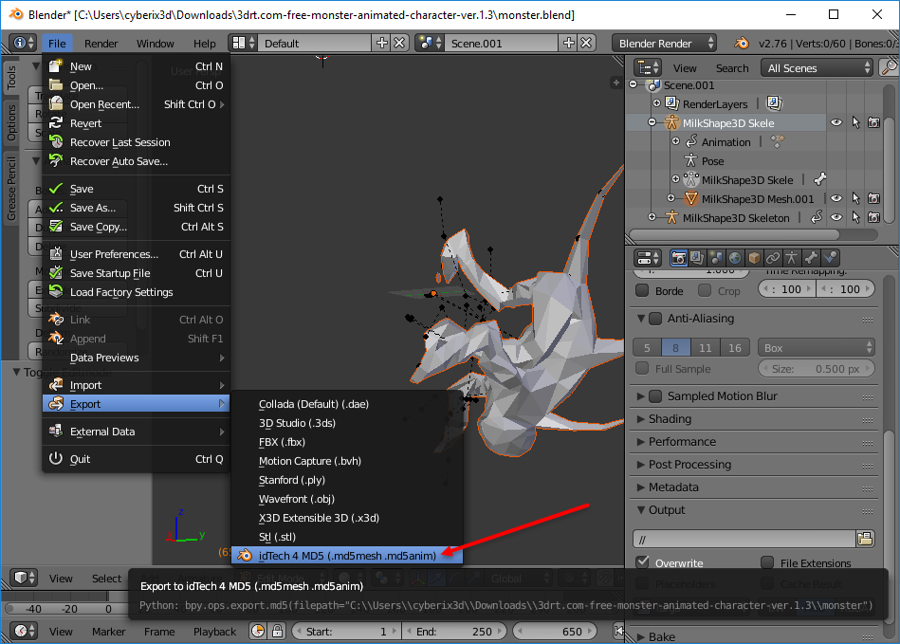
Task: Expand the Post Processing panel
Action: coord(640,465)
